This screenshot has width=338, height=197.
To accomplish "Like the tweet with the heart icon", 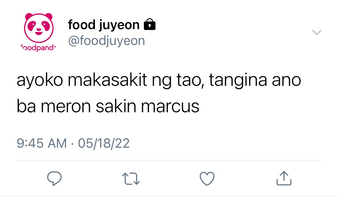I will (x=207, y=179).
